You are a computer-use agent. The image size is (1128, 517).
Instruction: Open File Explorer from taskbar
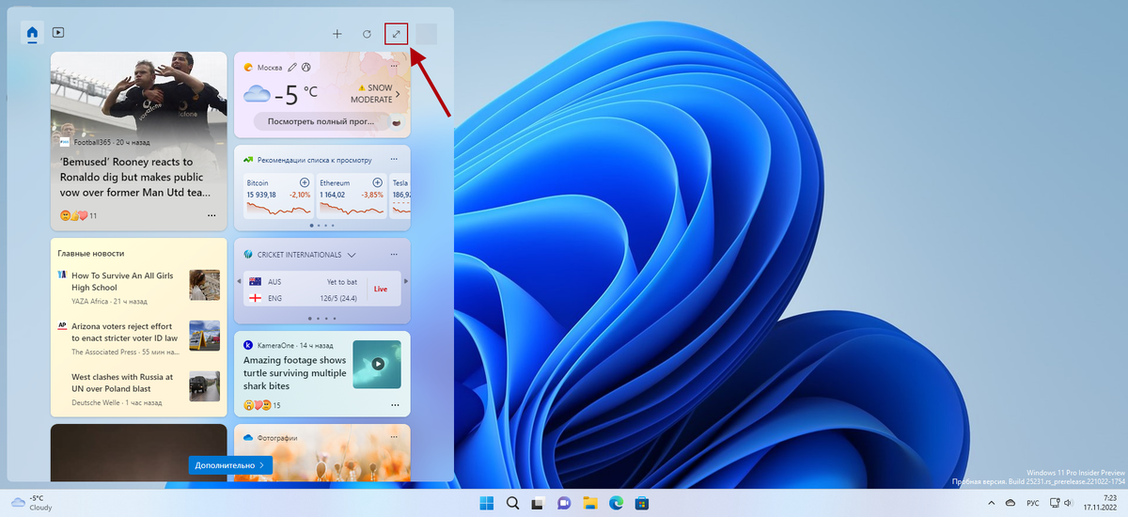coord(590,503)
